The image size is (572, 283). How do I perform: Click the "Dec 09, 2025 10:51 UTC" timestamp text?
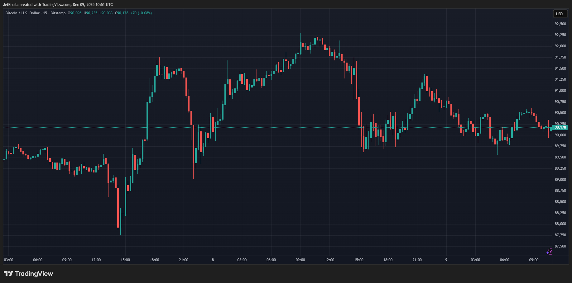[x=93, y=4]
